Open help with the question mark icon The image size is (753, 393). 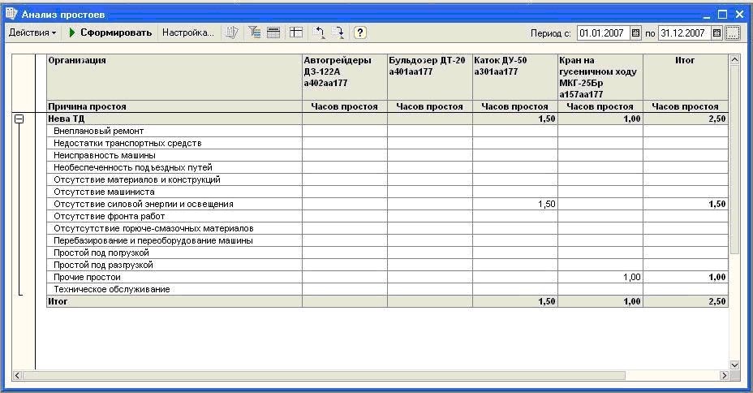(360, 32)
